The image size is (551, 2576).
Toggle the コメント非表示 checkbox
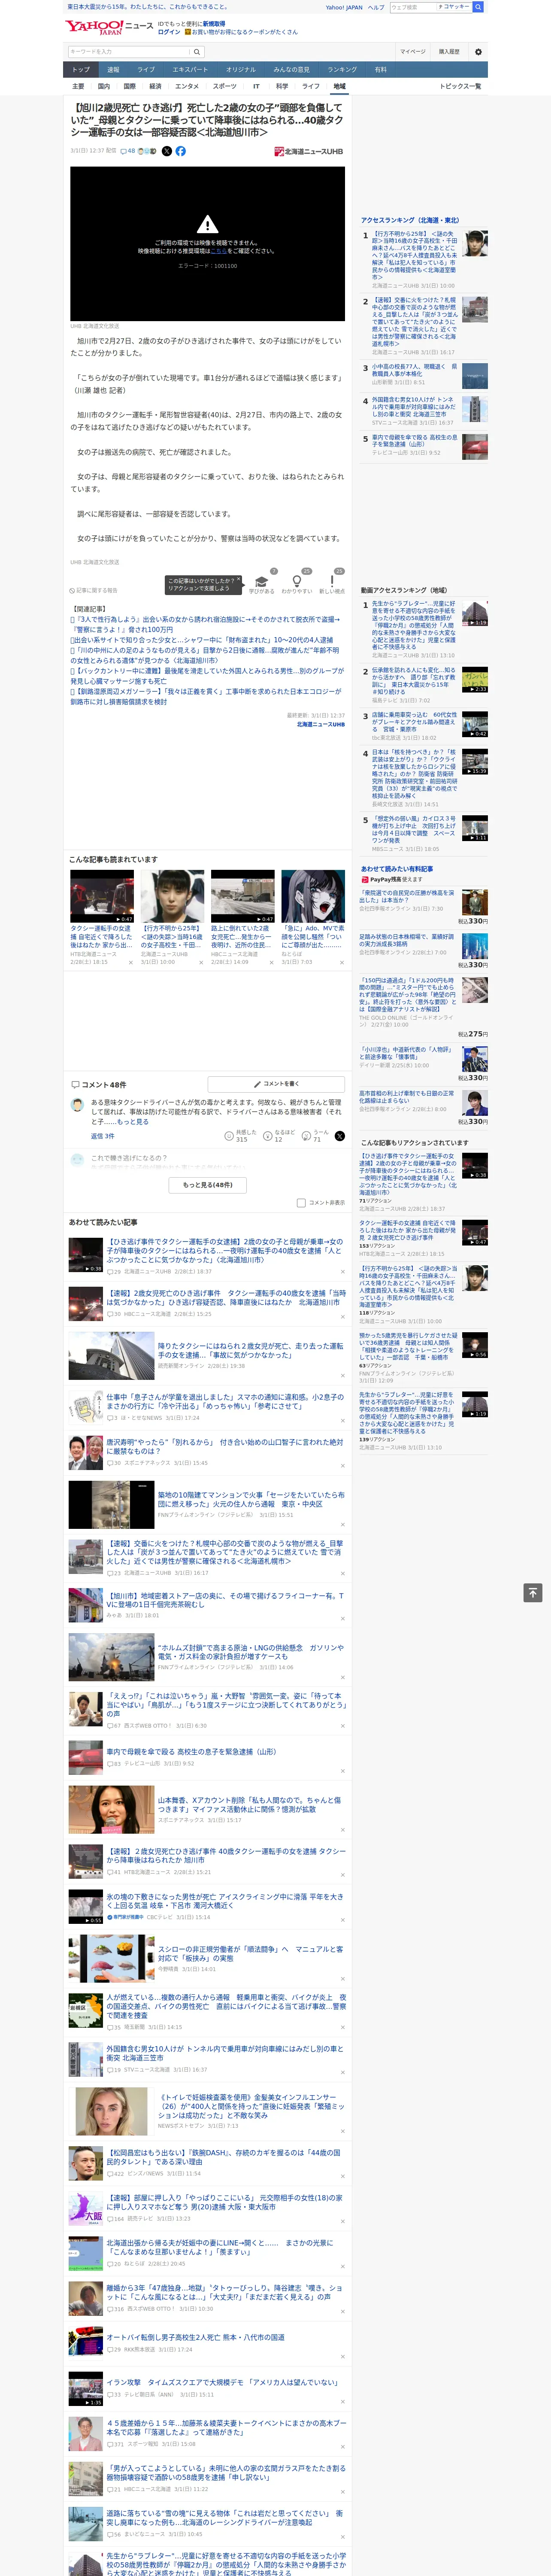[301, 1203]
